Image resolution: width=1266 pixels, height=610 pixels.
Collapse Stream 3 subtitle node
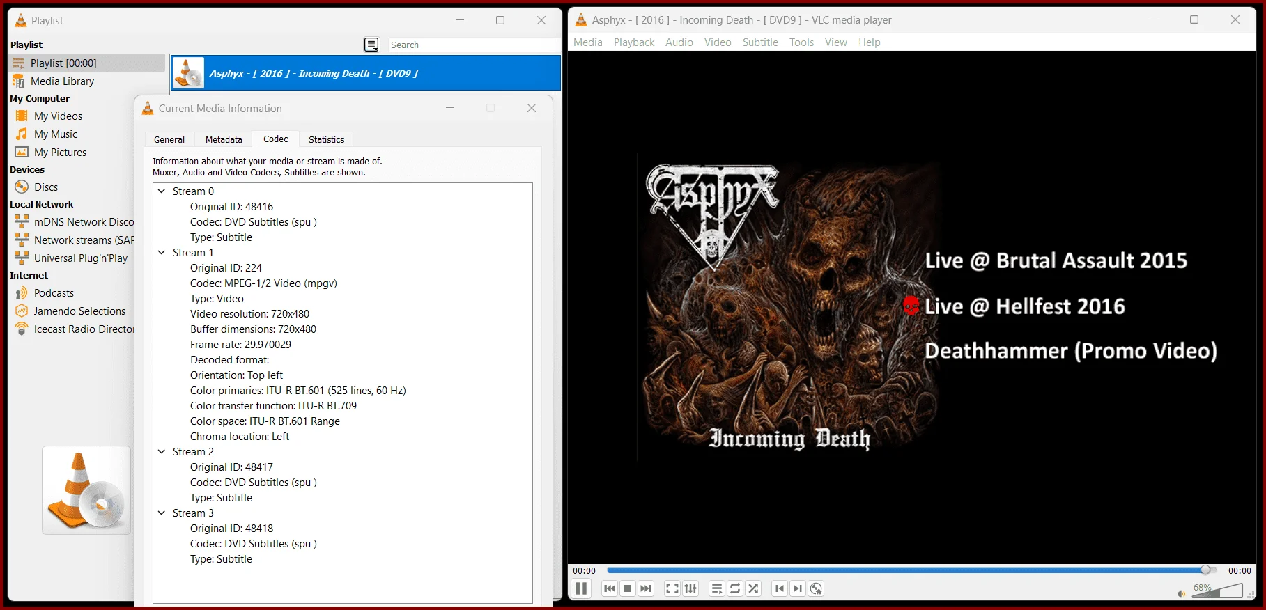(162, 513)
